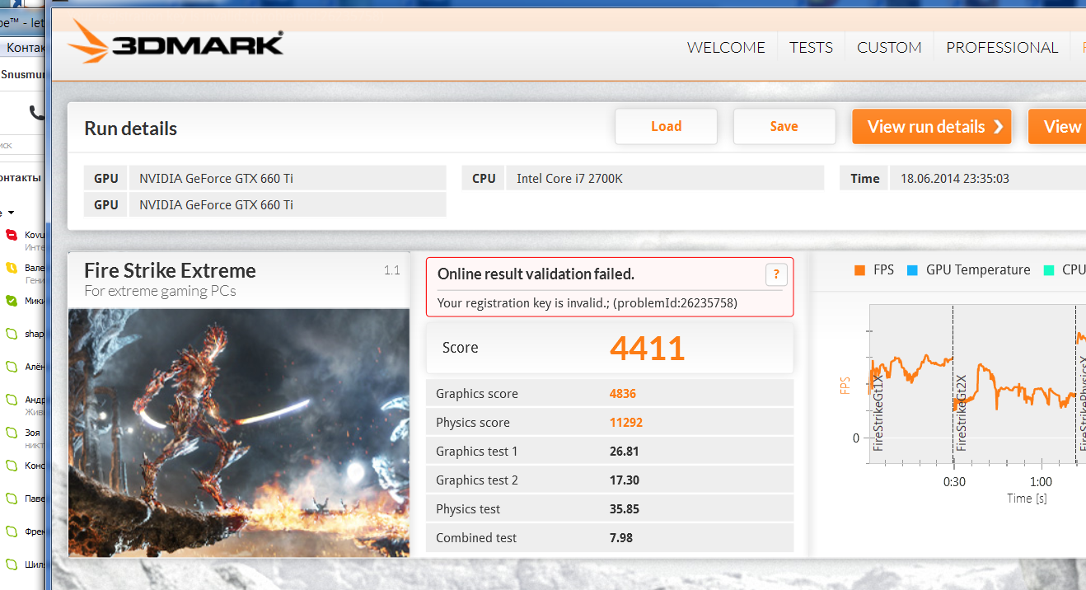Viewport: 1086px width, 590px height.
Task: Click the Load button
Action: pyautogui.click(x=666, y=127)
